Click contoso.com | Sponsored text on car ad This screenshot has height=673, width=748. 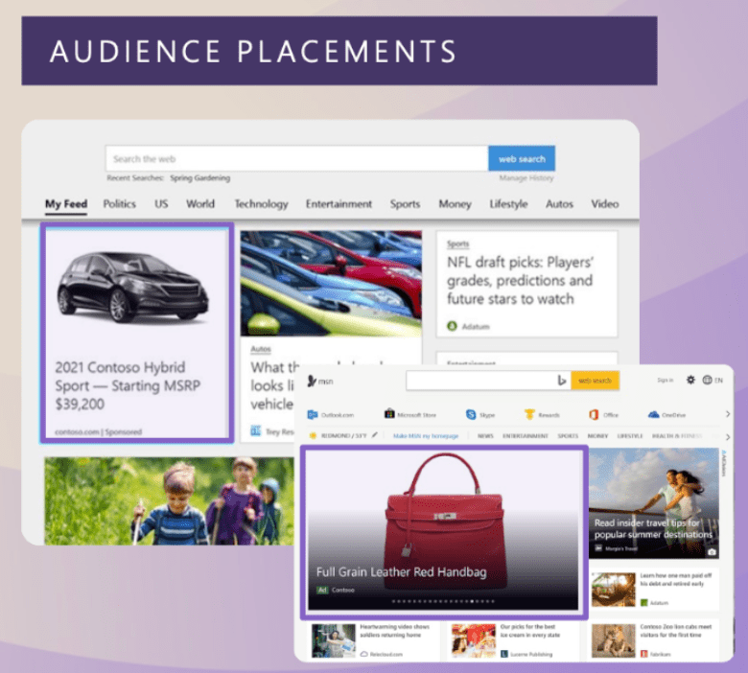(98, 431)
